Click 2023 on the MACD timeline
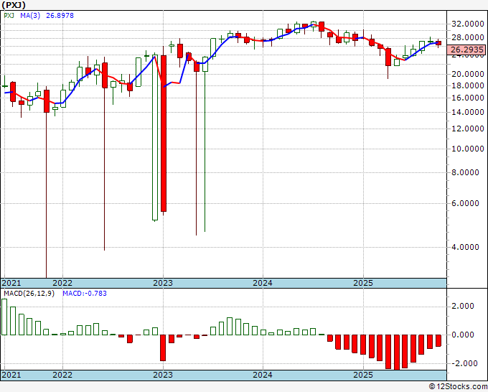 coord(163,375)
